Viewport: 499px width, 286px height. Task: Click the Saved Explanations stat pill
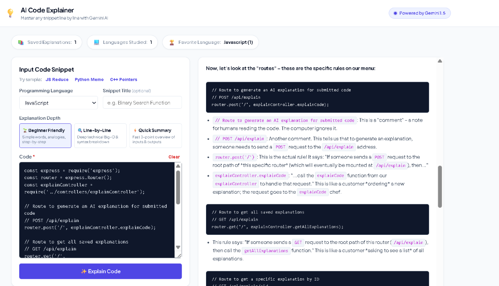[x=47, y=42]
